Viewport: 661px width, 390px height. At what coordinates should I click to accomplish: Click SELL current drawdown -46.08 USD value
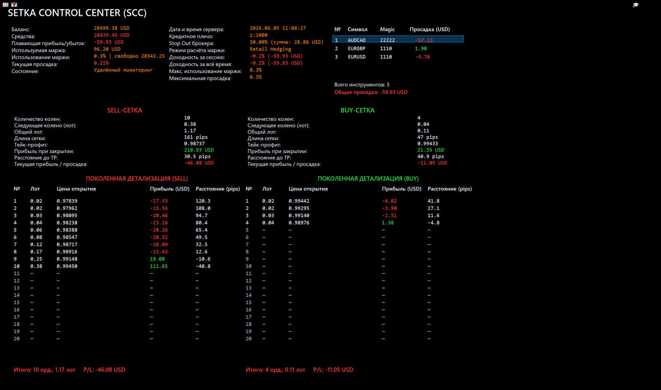coord(199,163)
